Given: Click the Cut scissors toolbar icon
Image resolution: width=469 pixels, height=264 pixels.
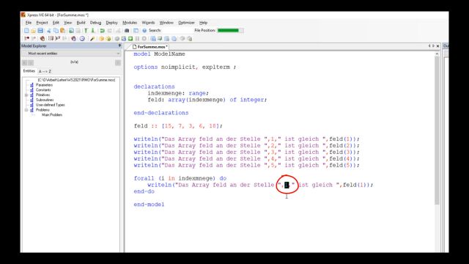Looking at the screenshot, I should pos(49,31).
